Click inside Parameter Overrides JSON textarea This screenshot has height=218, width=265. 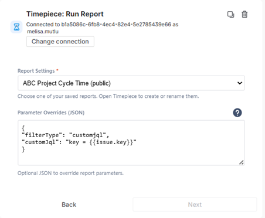pyautogui.click(x=131, y=143)
